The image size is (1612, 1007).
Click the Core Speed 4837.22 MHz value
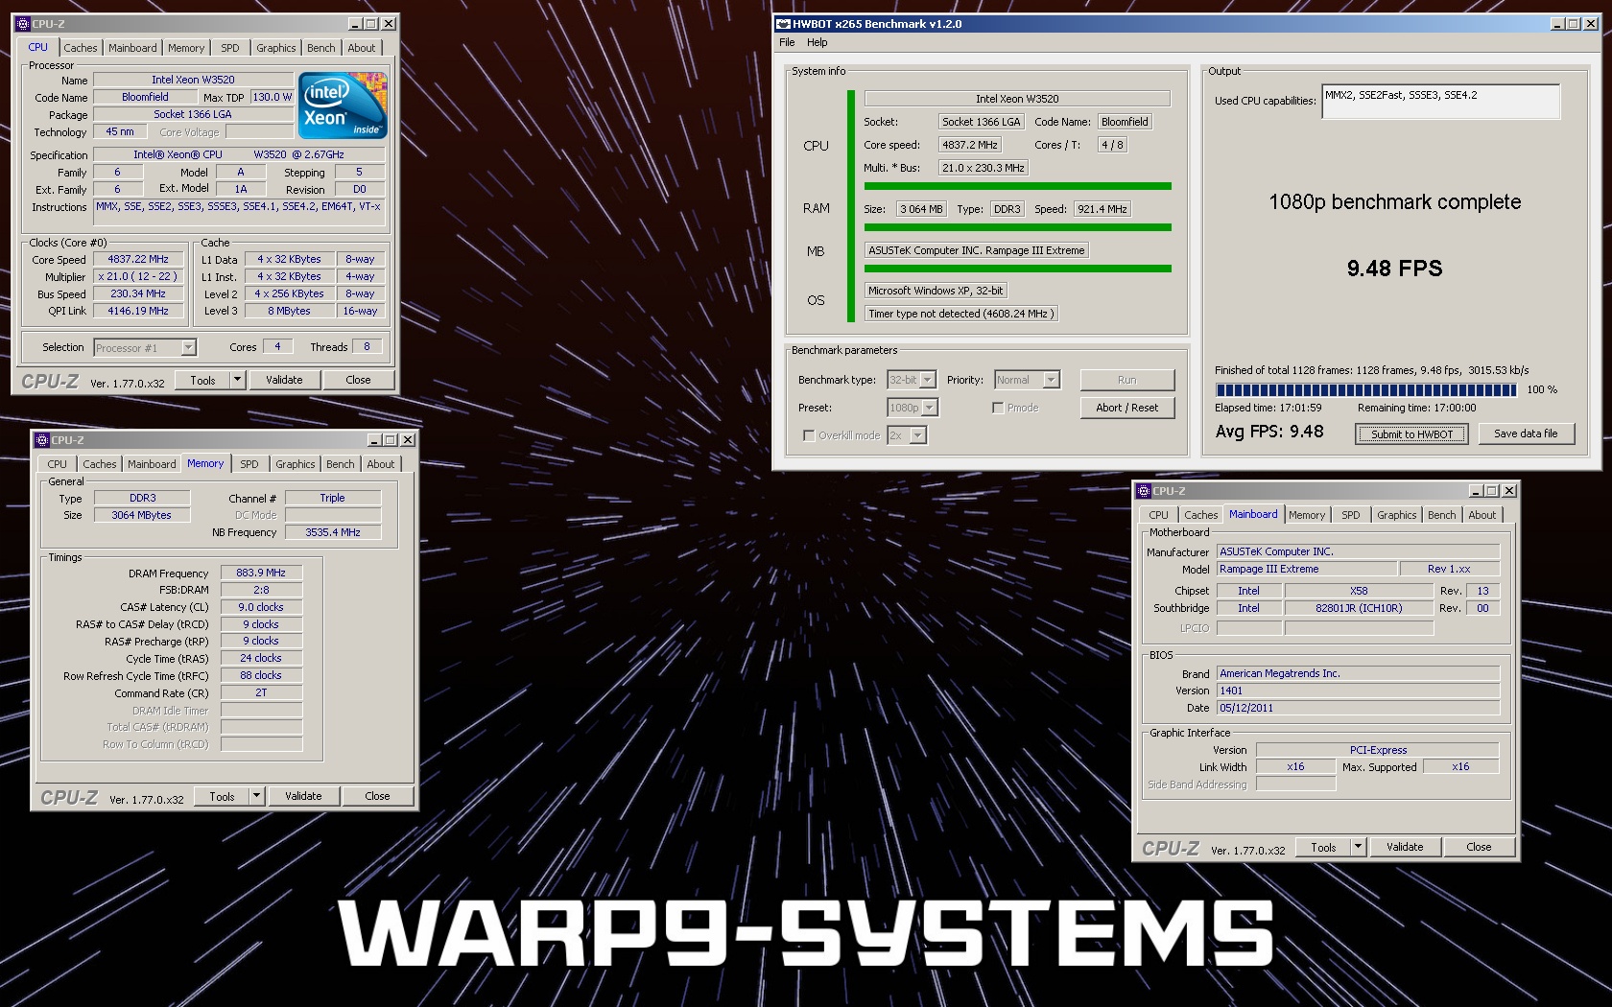pyautogui.click(x=138, y=259)
